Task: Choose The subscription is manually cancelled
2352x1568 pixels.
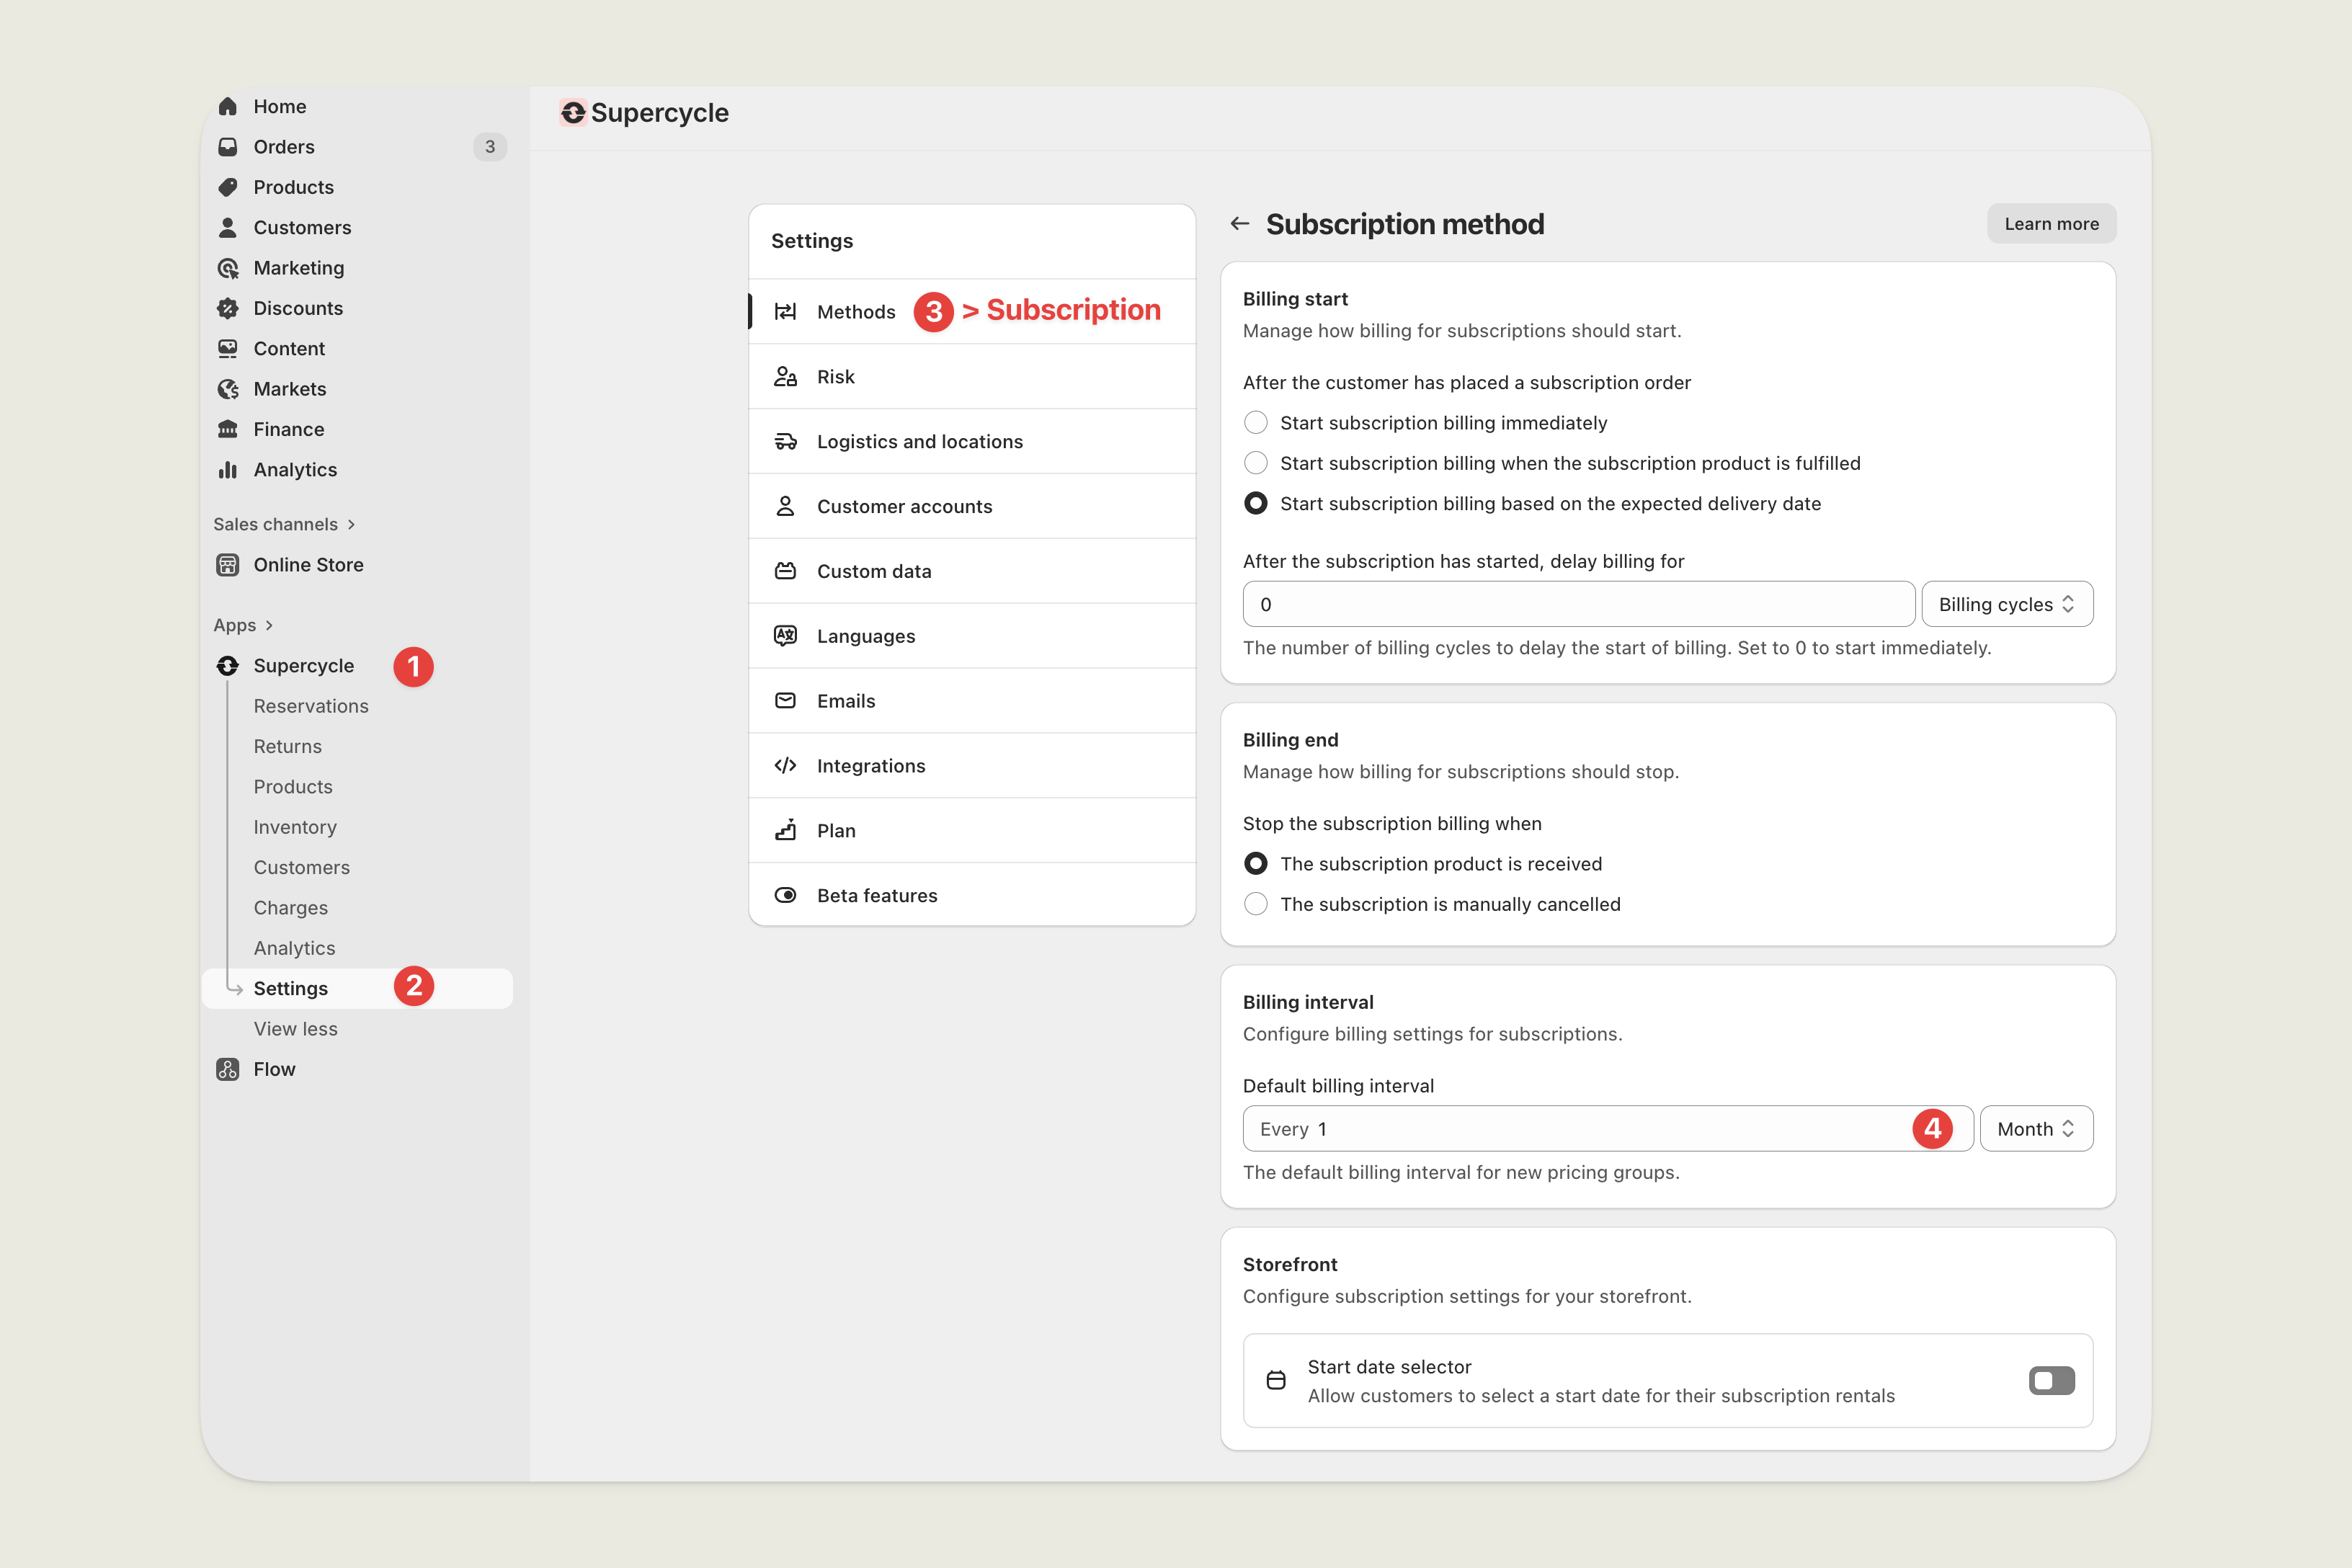Action: click(1255, 904)
